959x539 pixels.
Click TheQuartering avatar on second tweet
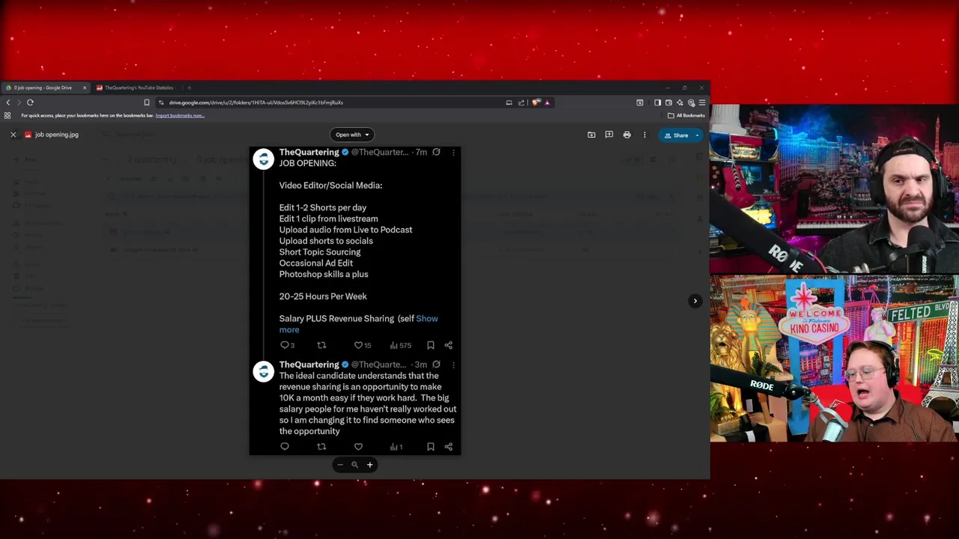pyautogui.click(x=264, y=372)
